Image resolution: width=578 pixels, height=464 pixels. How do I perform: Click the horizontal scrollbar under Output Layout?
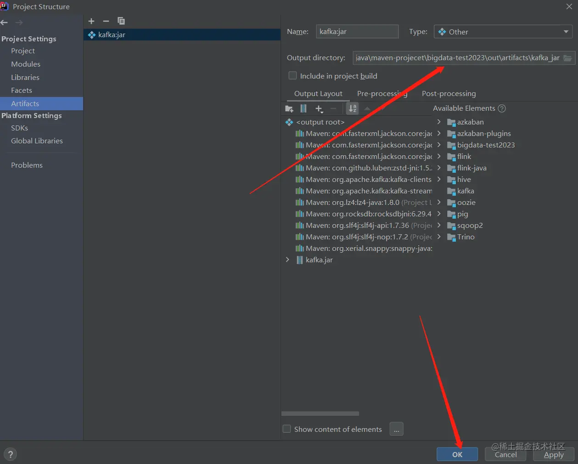point(320,414)
